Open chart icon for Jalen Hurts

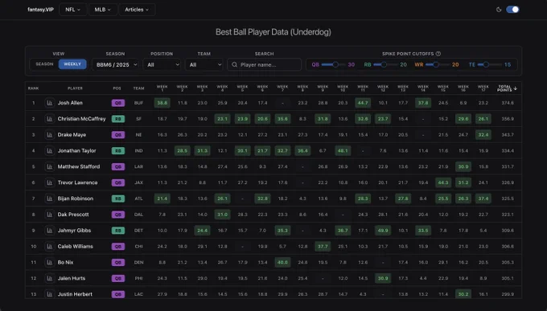tap(50, 278)
